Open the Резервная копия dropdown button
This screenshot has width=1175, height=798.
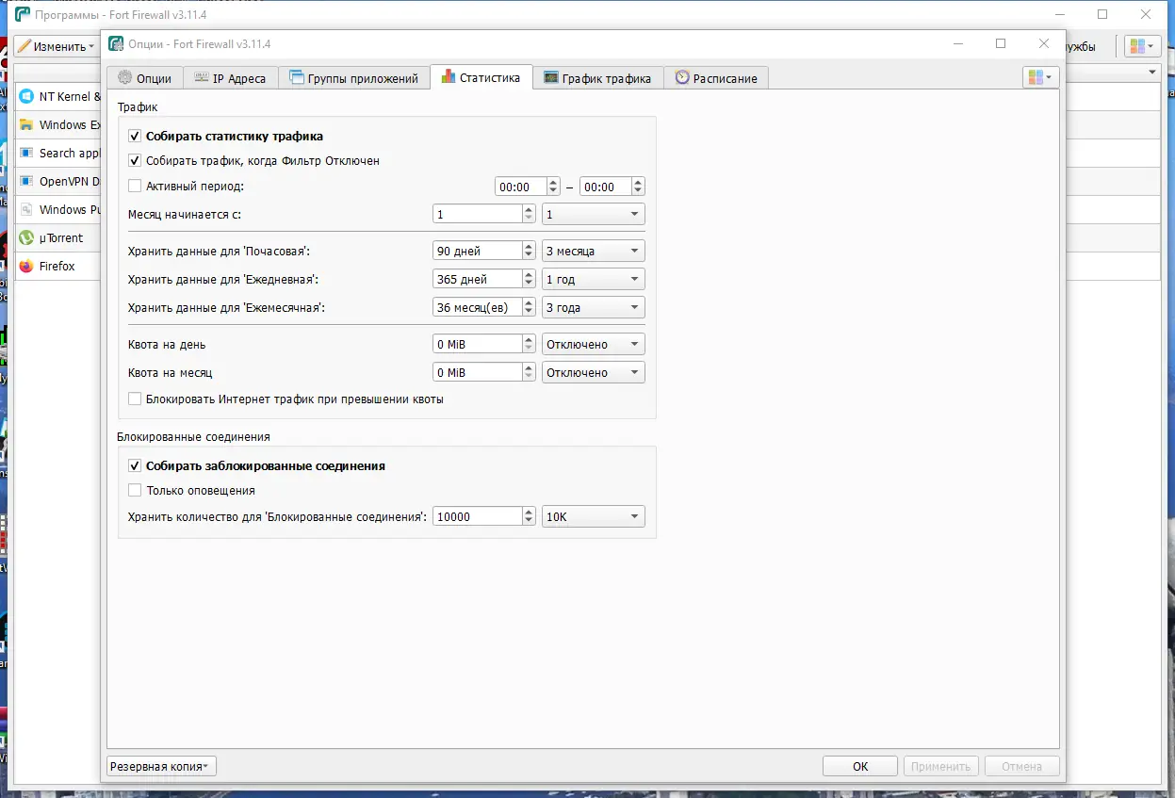pyautogui.click(x=161, y=767)
